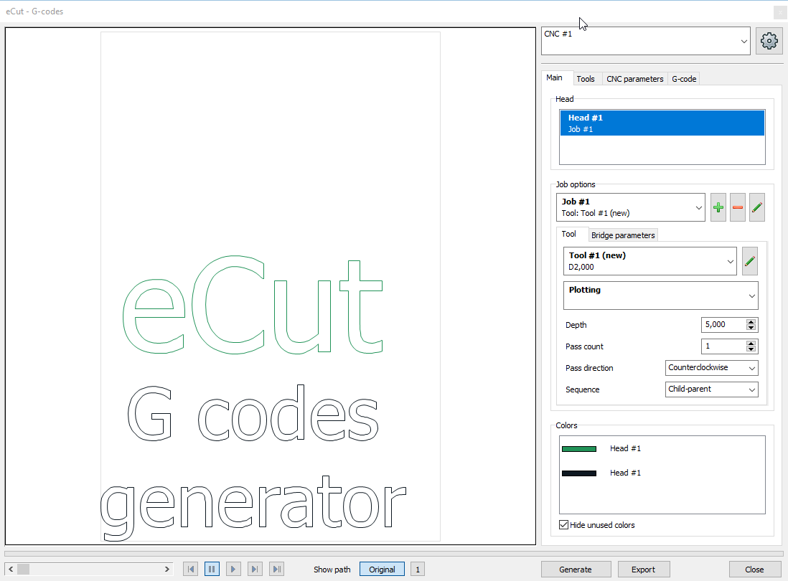Click green Head #1 color swatch

(579, 449)
